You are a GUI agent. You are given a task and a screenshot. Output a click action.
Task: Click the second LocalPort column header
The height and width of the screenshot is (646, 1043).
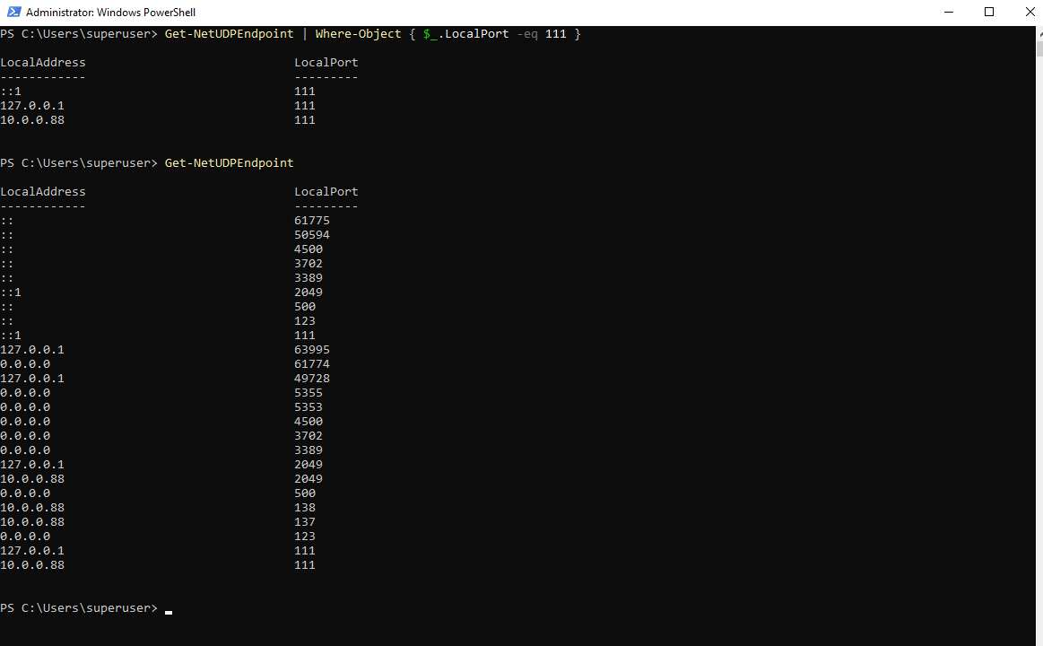tap(326, 192)
